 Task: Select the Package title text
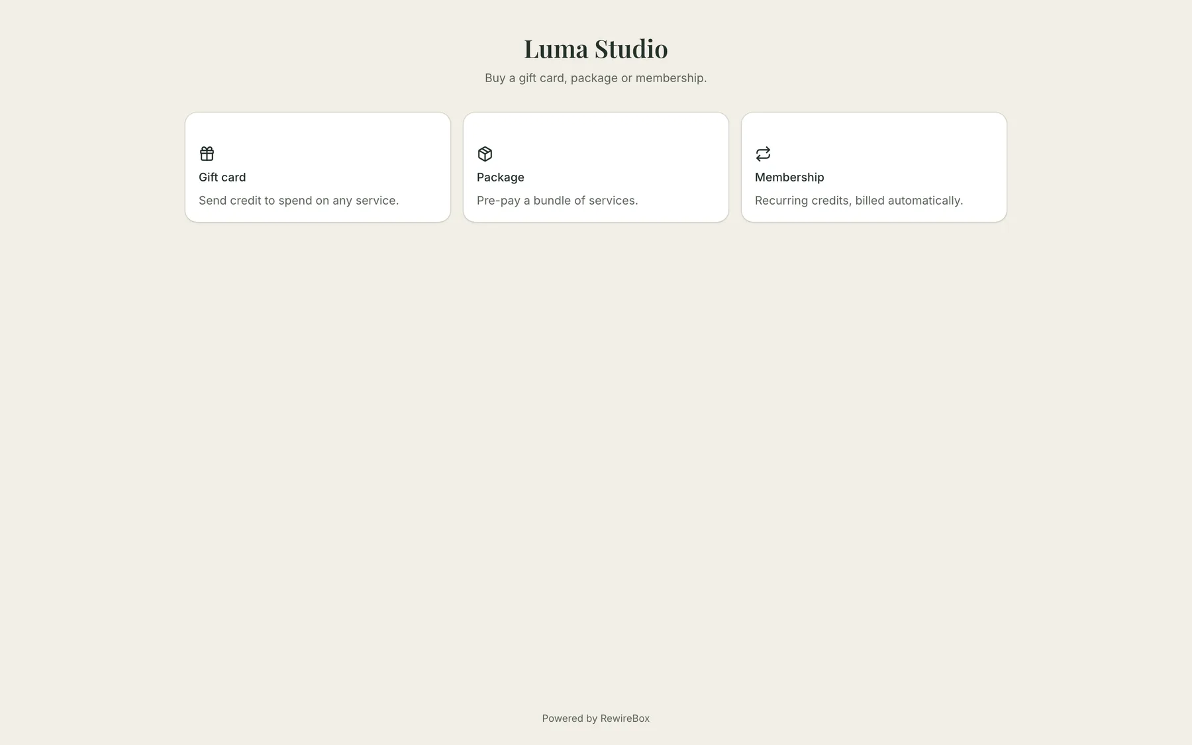[501, 177]
